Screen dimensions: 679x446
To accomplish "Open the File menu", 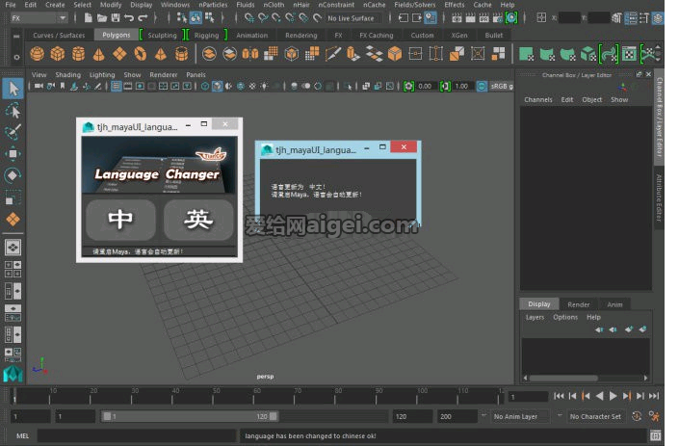I will (x=11, y=5).
